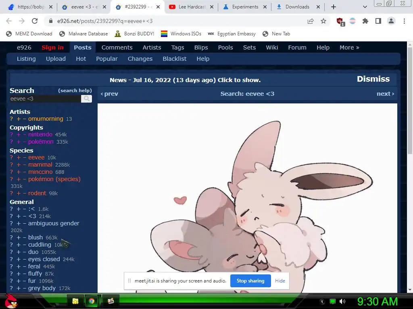
Task: Exclude nintendo tag with minus sign
Action: pos(25,135)
